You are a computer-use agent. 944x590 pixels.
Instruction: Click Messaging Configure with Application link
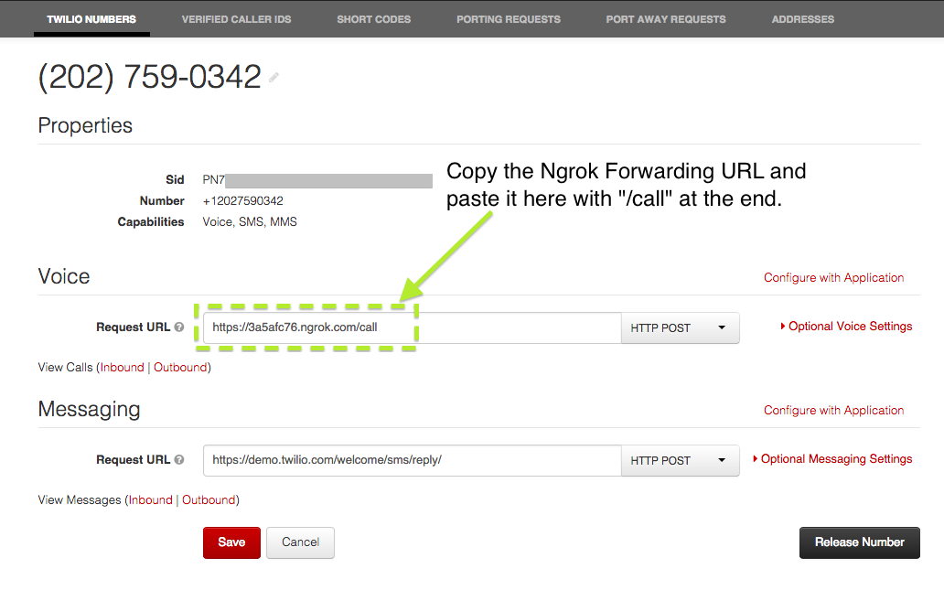click(x=834, y=410)
